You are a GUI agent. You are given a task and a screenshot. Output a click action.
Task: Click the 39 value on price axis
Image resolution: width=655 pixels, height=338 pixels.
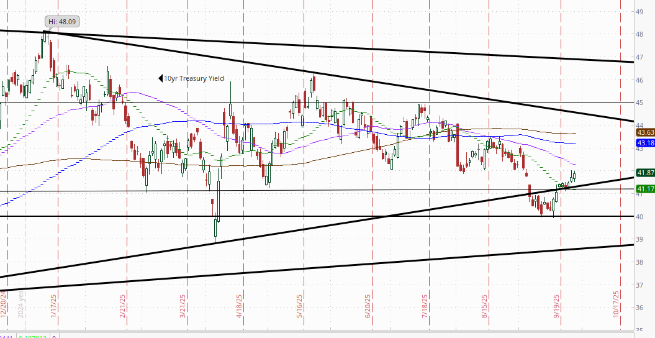coord(639,239)
